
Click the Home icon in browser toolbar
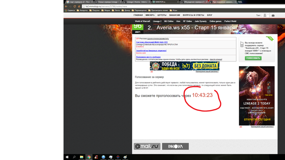tap(79, 6)
